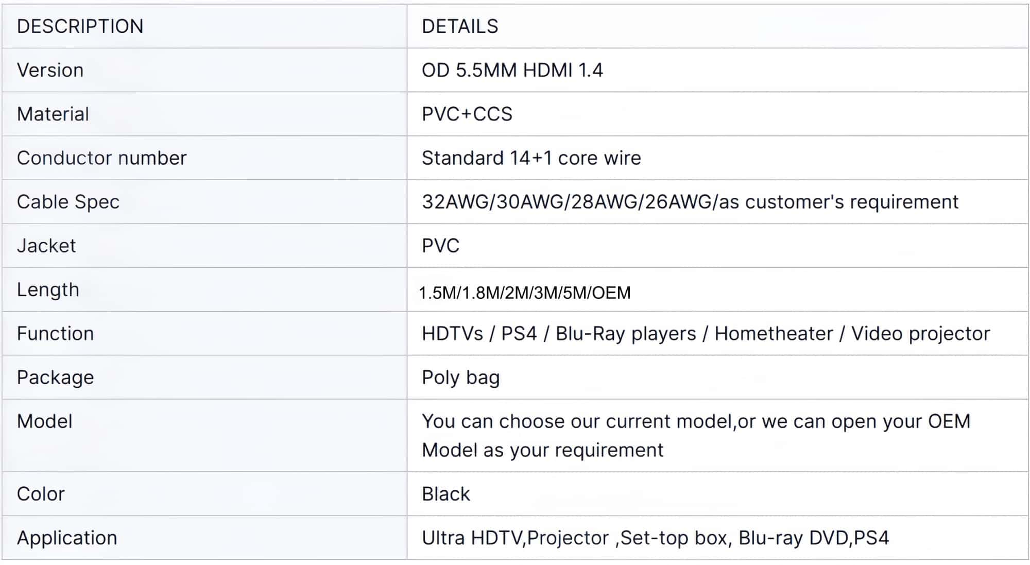Click the HDTVs / PS4 function details

(706, 334)
